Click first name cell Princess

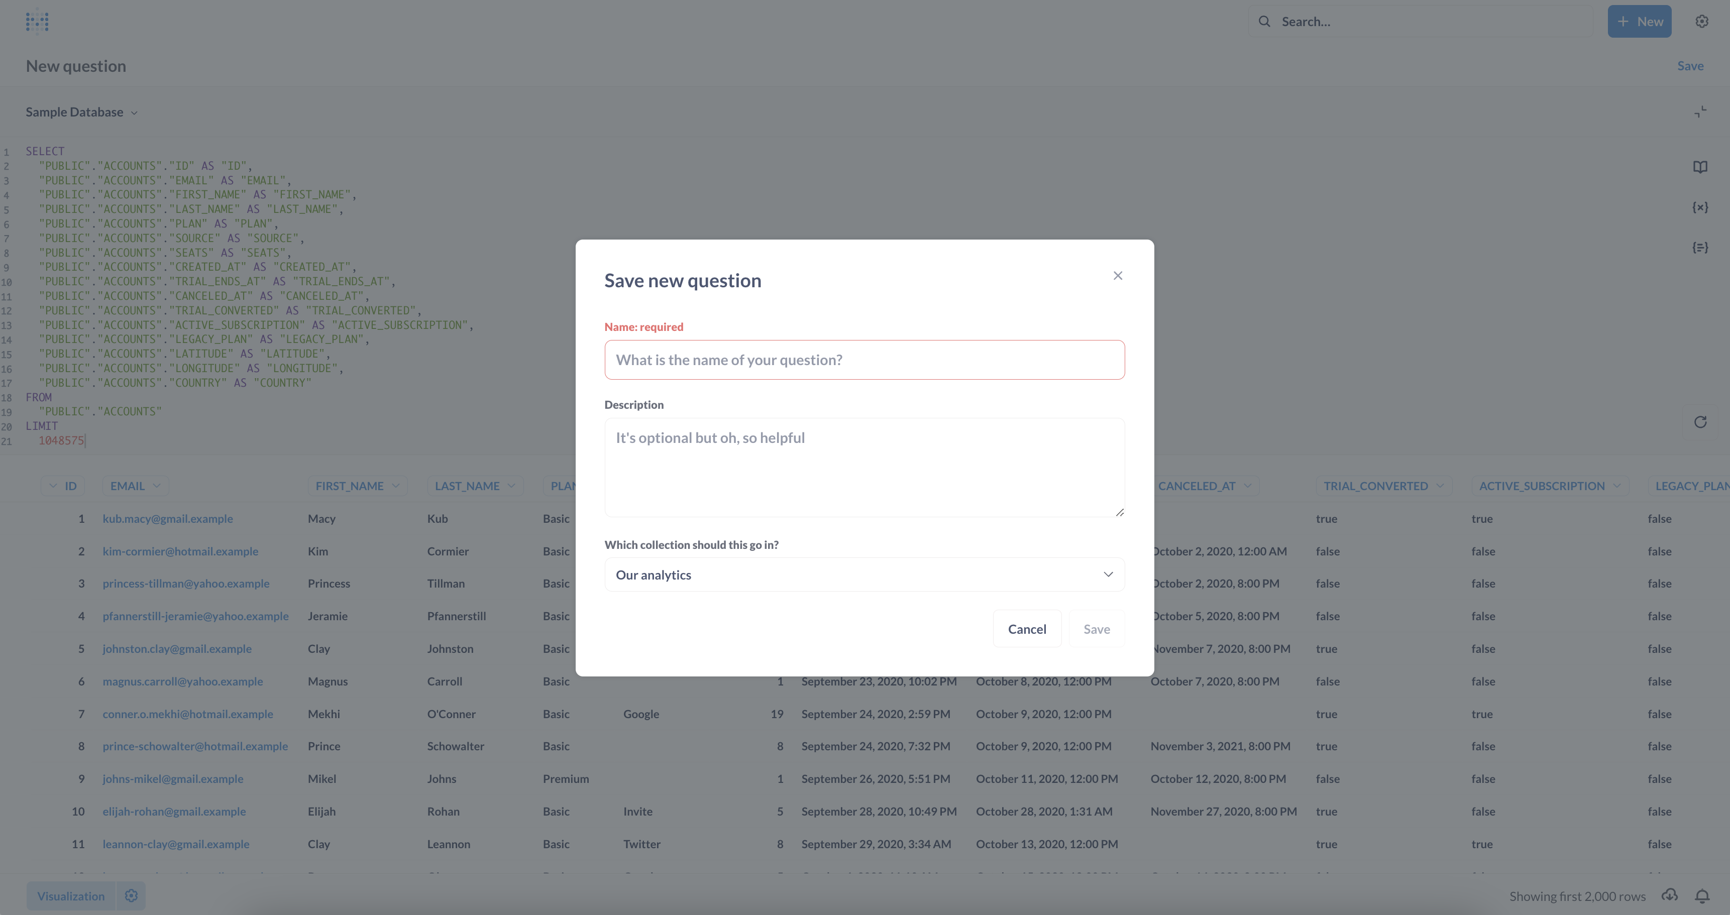pyautogui.click(x=329, y=584)
